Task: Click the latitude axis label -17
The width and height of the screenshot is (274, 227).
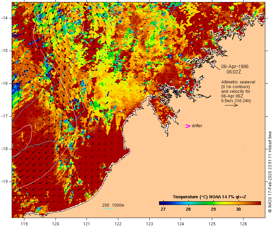Action: pyautogui.click(x=4, y=116)
